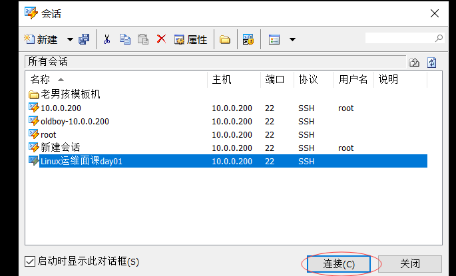Click the 会话 title bar app icon
Viewport: 456px width, 276px height.
31,13
